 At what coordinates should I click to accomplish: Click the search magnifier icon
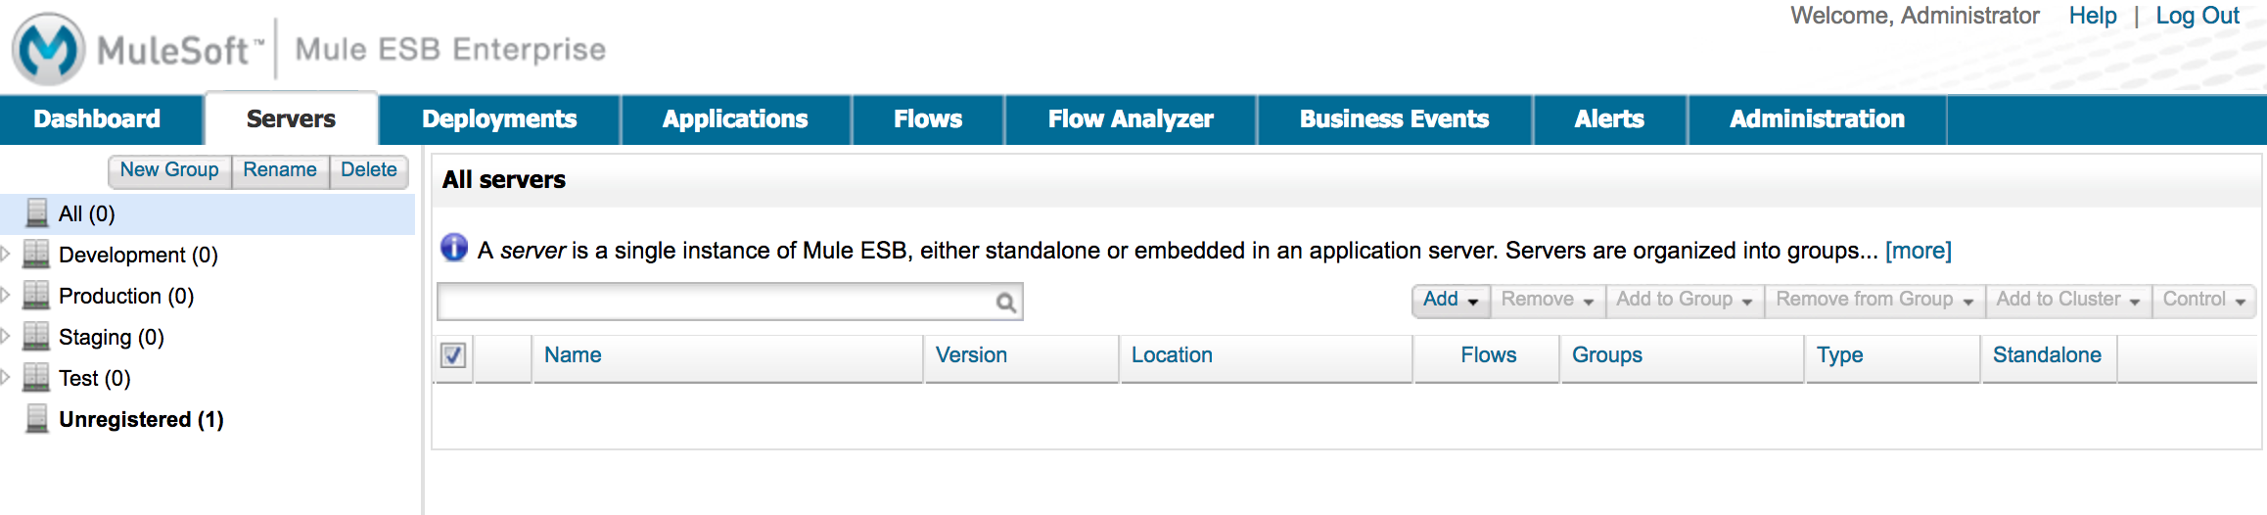click(1005, 303)
